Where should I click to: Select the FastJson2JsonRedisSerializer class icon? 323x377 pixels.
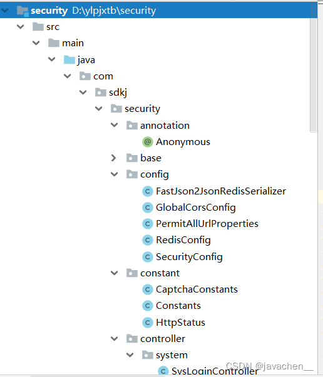click(x=148, y=191)
